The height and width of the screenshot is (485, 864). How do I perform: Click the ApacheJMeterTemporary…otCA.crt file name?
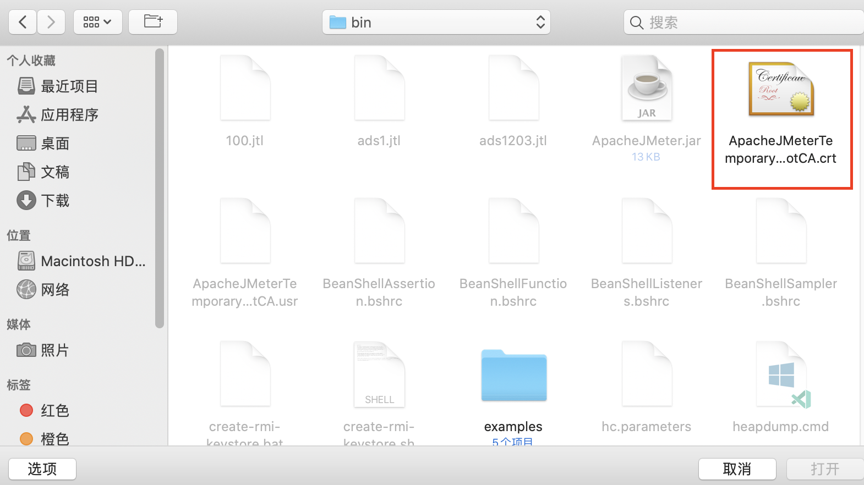pyautogui.click(x=781, y=150)
